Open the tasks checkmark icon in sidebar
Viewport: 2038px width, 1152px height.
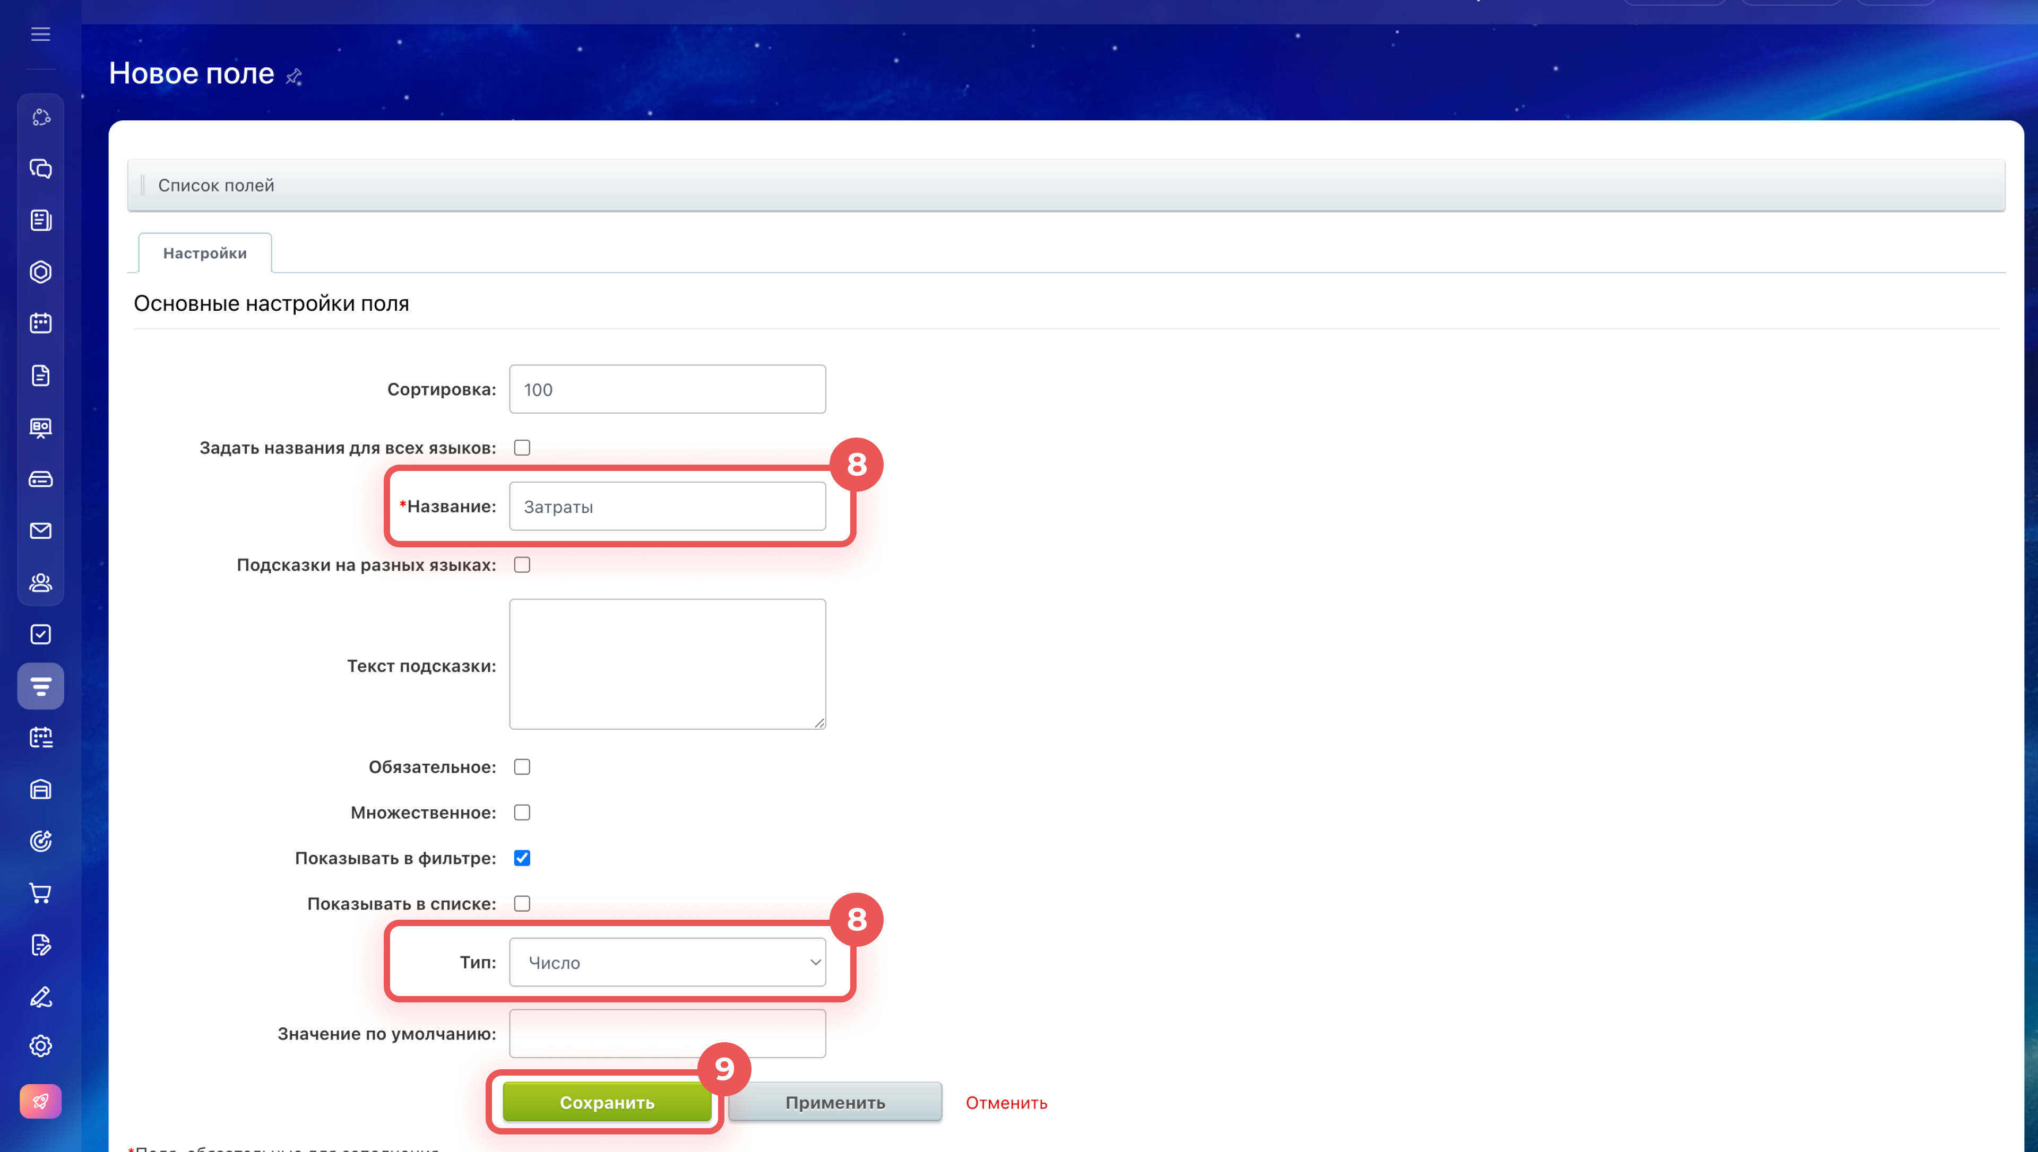point(40,634)
